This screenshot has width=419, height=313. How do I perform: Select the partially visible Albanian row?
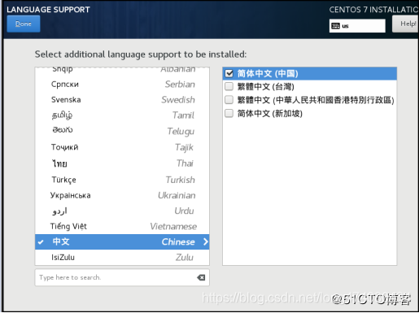click(122, 72)
